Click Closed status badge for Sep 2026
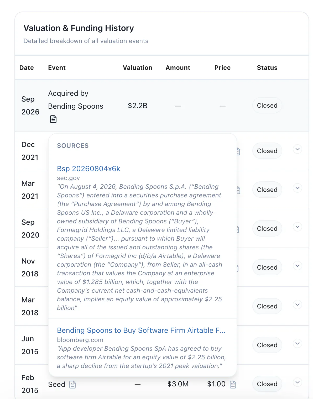 pos(267,106)
